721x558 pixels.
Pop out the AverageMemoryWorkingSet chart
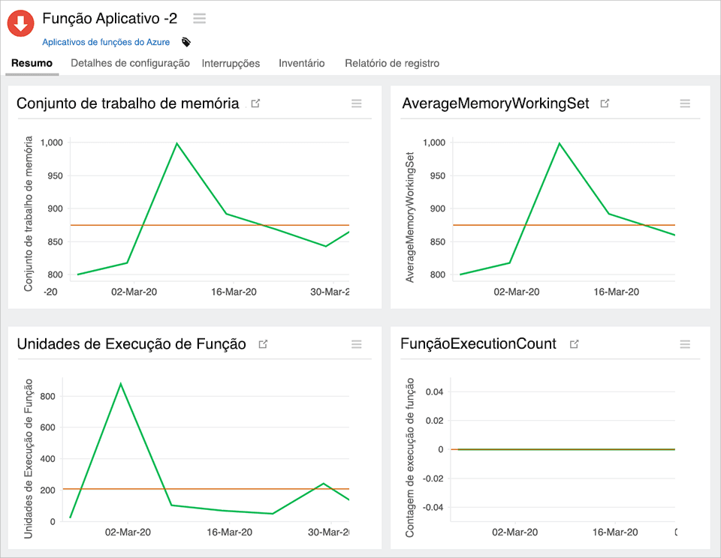tap(605, 104)
